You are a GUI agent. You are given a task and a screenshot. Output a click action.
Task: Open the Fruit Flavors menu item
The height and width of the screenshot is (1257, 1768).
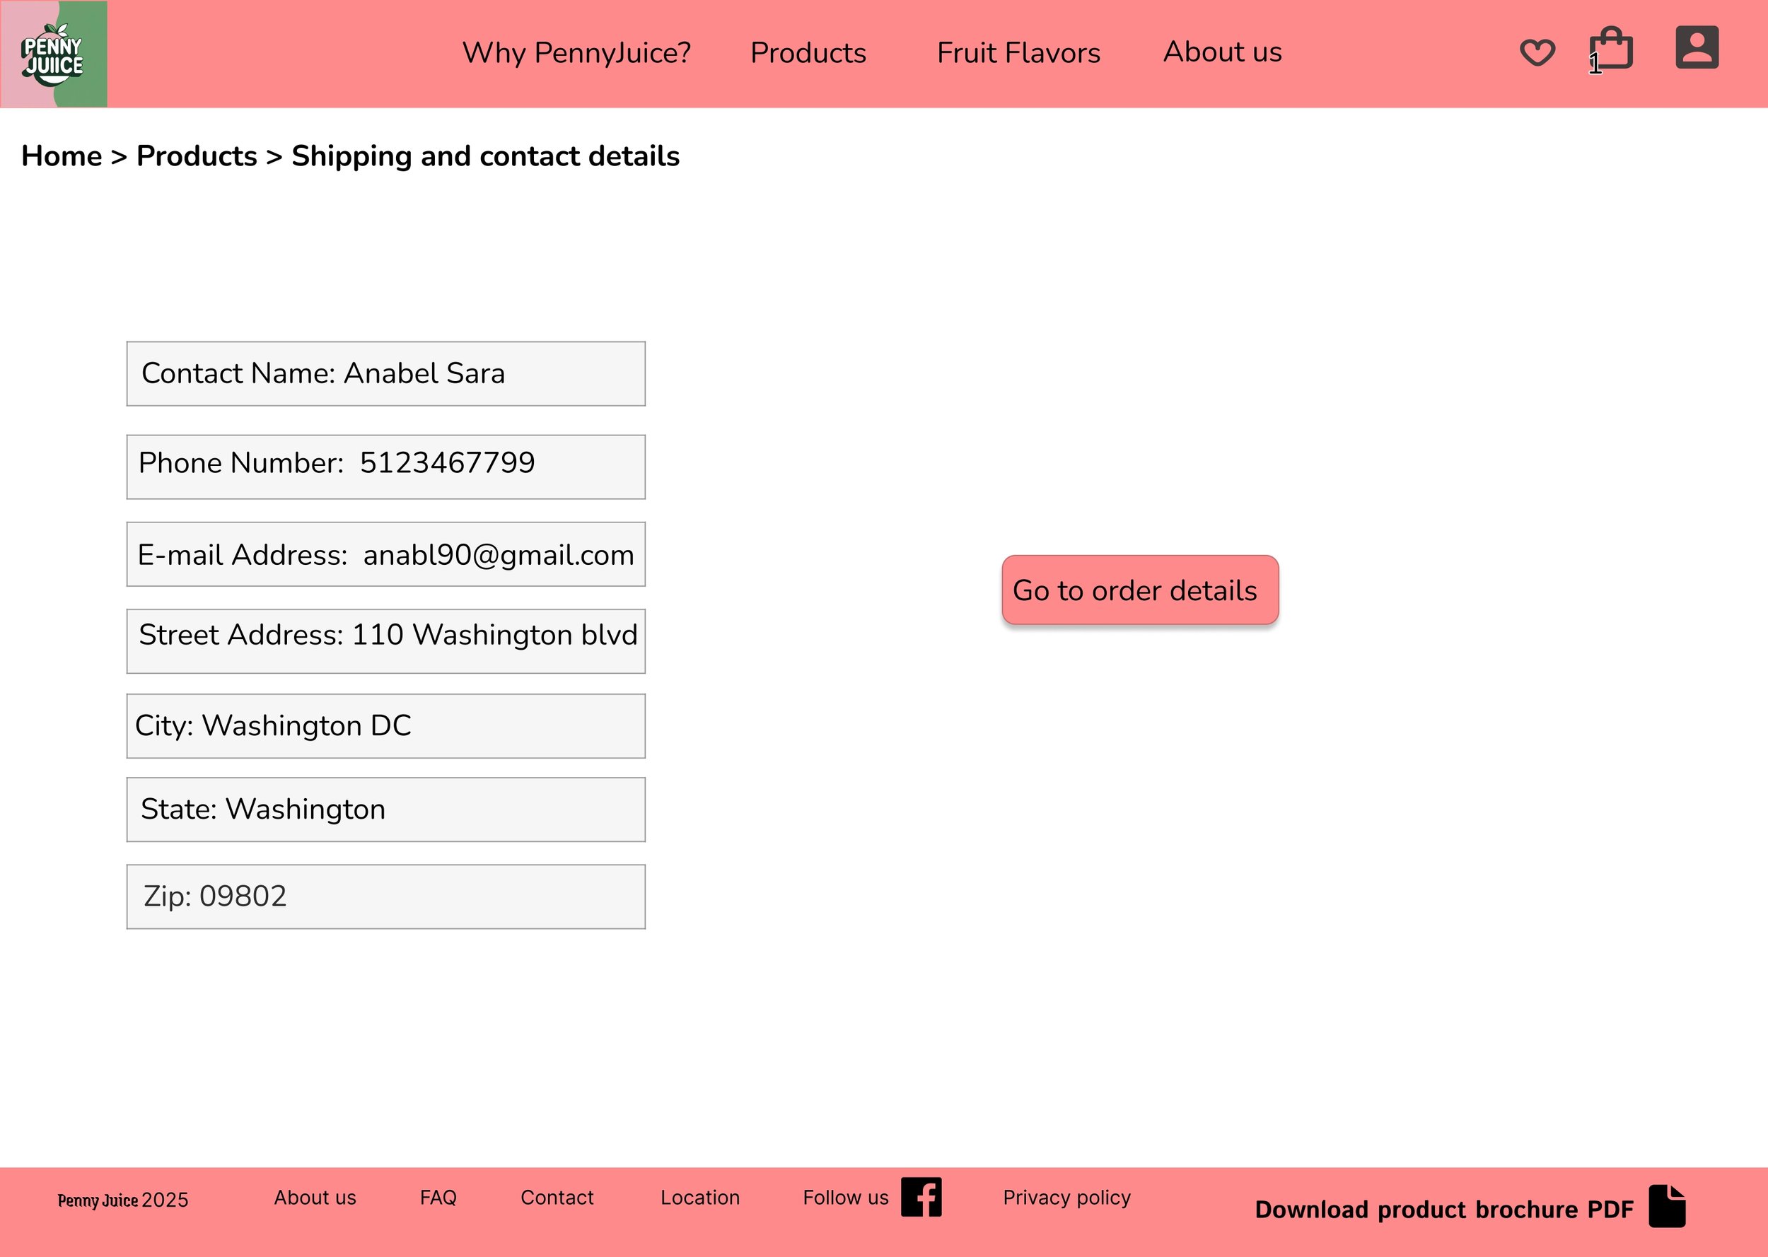tap(1018, 52)
